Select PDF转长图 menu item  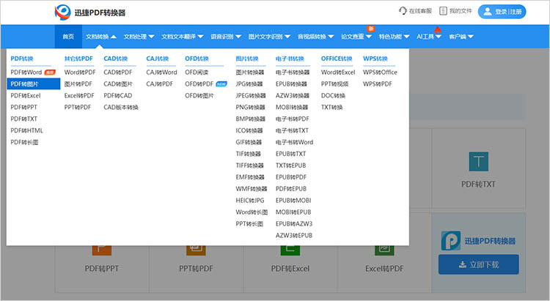24,142
